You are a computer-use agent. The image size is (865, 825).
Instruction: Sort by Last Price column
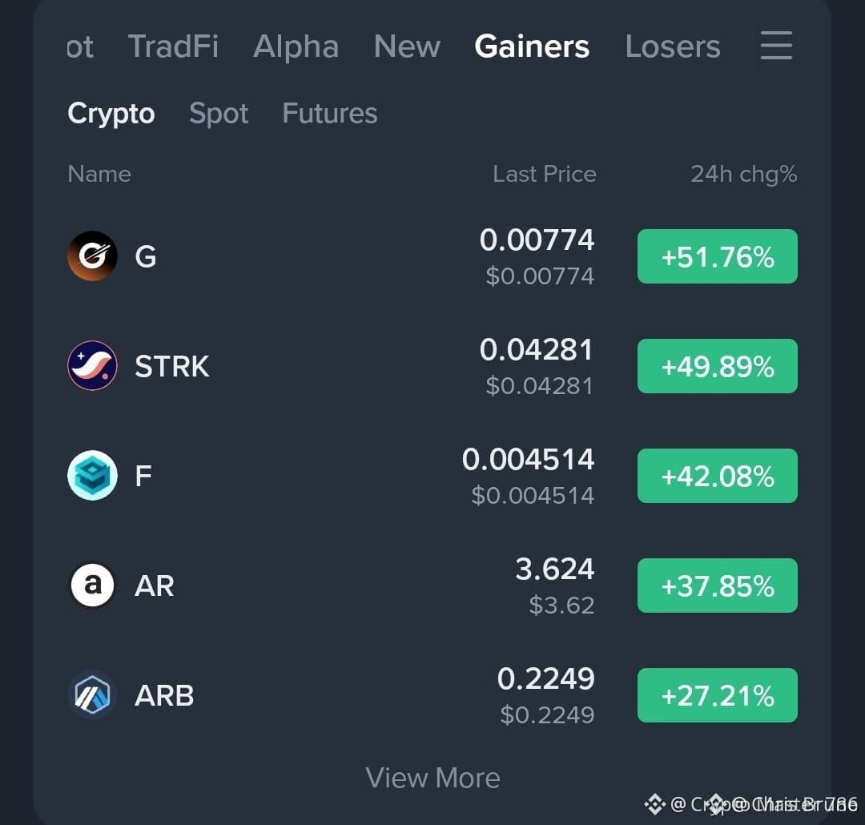pos(545,175)
